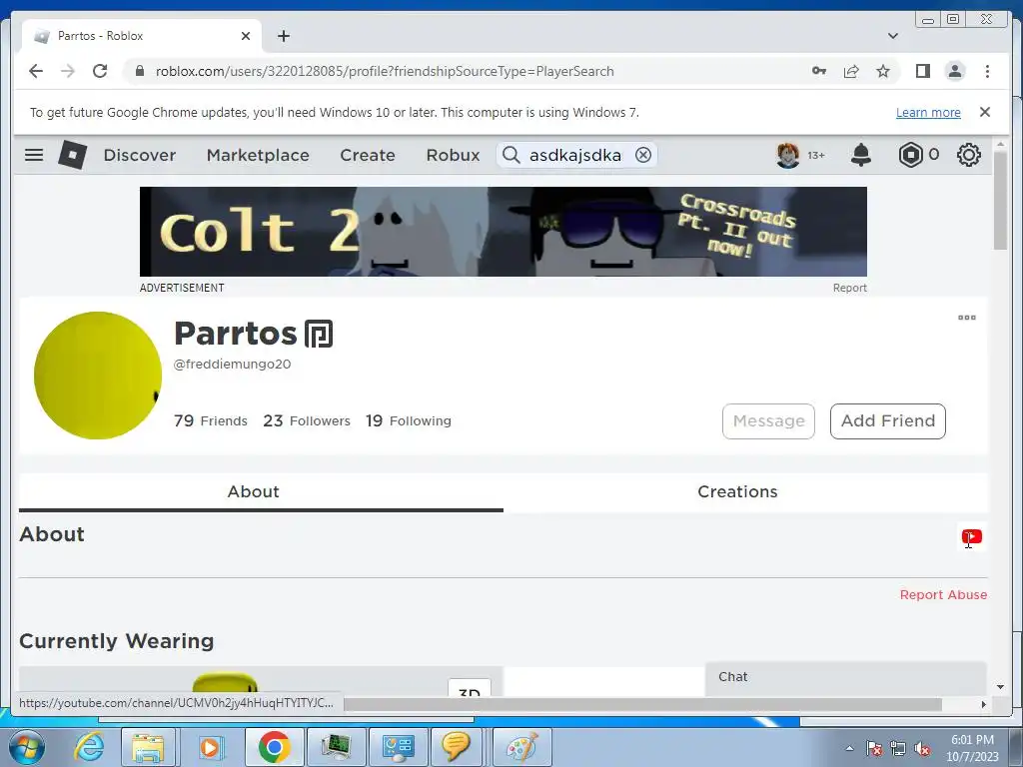Open the Create menu item
Viewport: 1023px width, 767px height.
tap(368, 155)
